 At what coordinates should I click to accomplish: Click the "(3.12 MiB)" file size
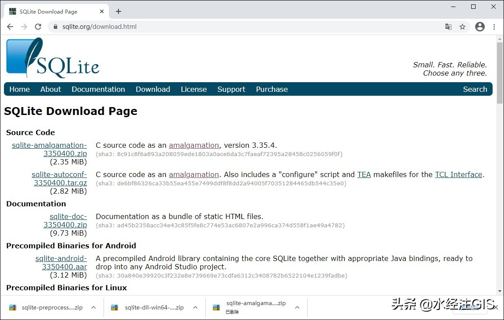69,275
